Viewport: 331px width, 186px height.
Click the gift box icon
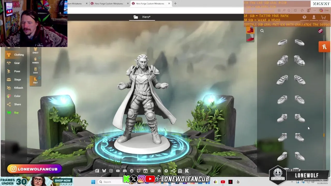[x=180, y=171]
